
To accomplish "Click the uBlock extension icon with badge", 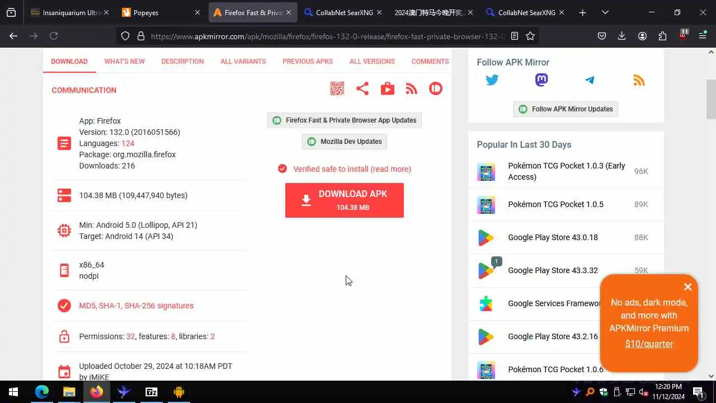I will tap(682, 36).
